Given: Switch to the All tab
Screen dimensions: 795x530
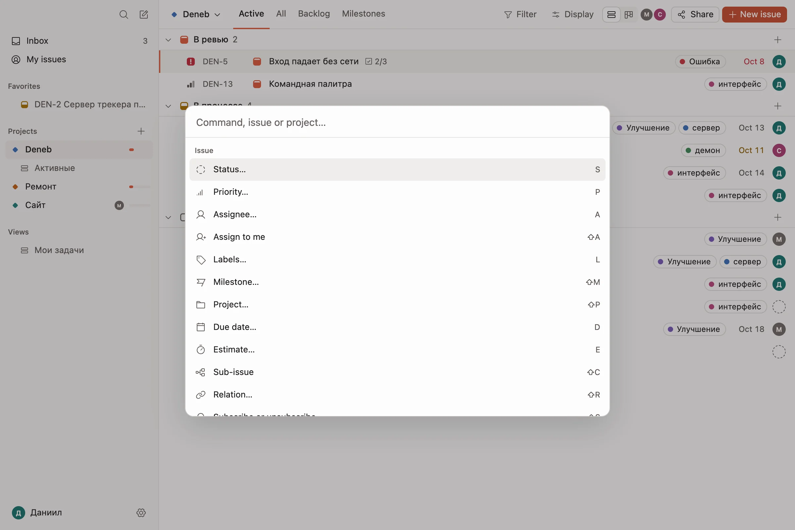Looking at the screenshot, I should [x=281, y=14].
